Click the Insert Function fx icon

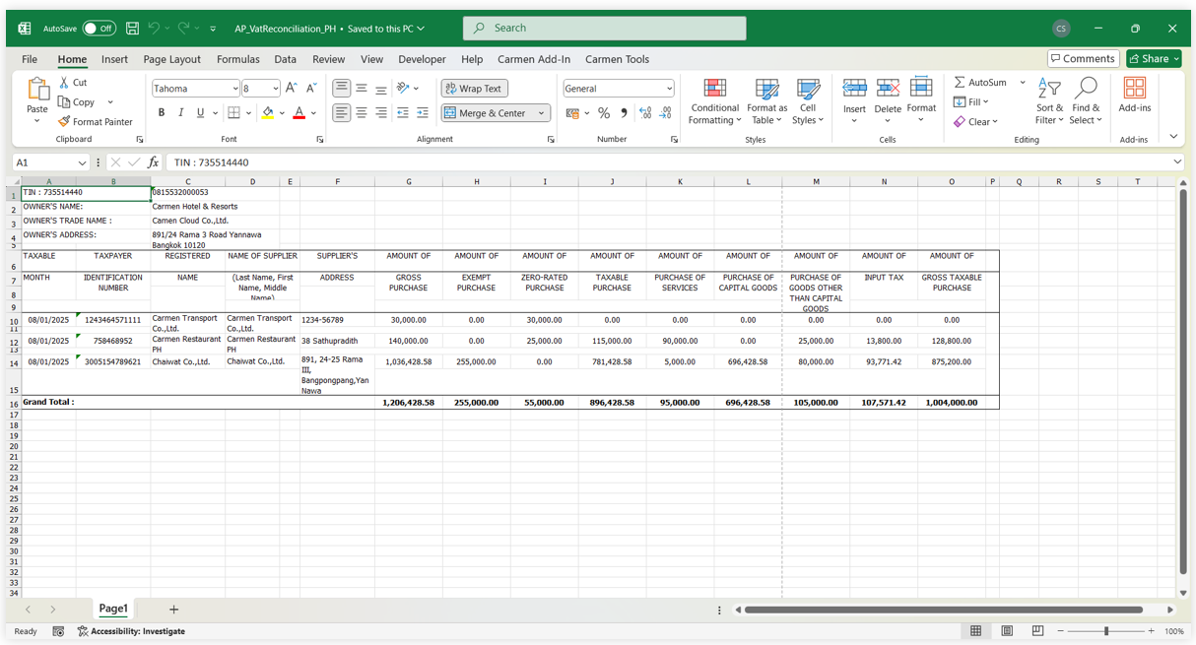(x=153, y=162)
